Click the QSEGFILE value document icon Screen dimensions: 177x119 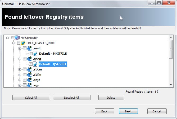[35, 64]
